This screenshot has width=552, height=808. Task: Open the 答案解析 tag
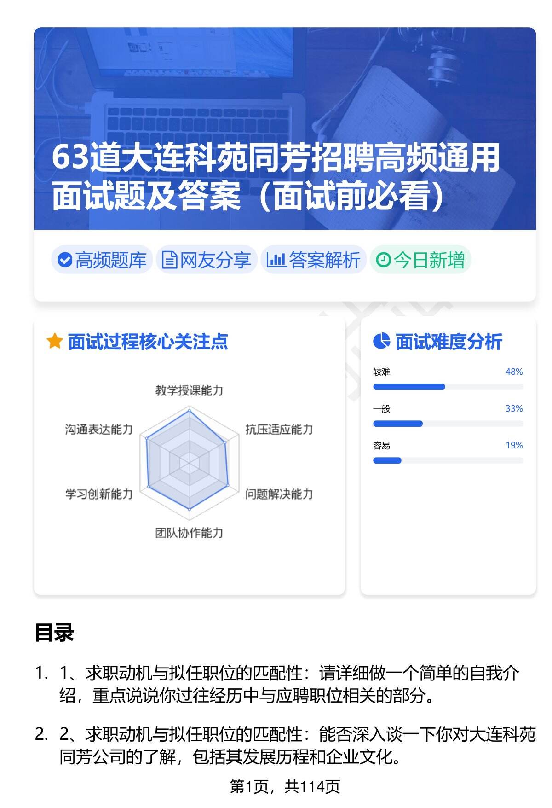tap(314, 260)
